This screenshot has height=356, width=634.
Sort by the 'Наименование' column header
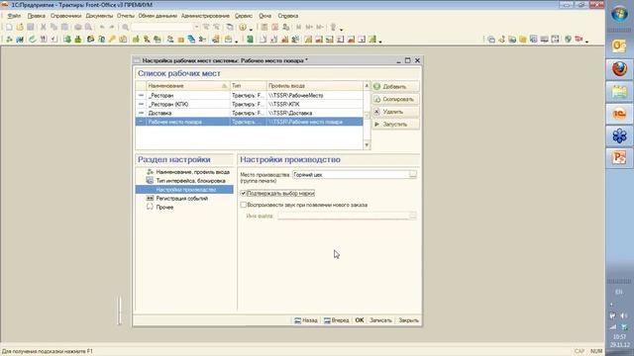(x=187, y=86)
